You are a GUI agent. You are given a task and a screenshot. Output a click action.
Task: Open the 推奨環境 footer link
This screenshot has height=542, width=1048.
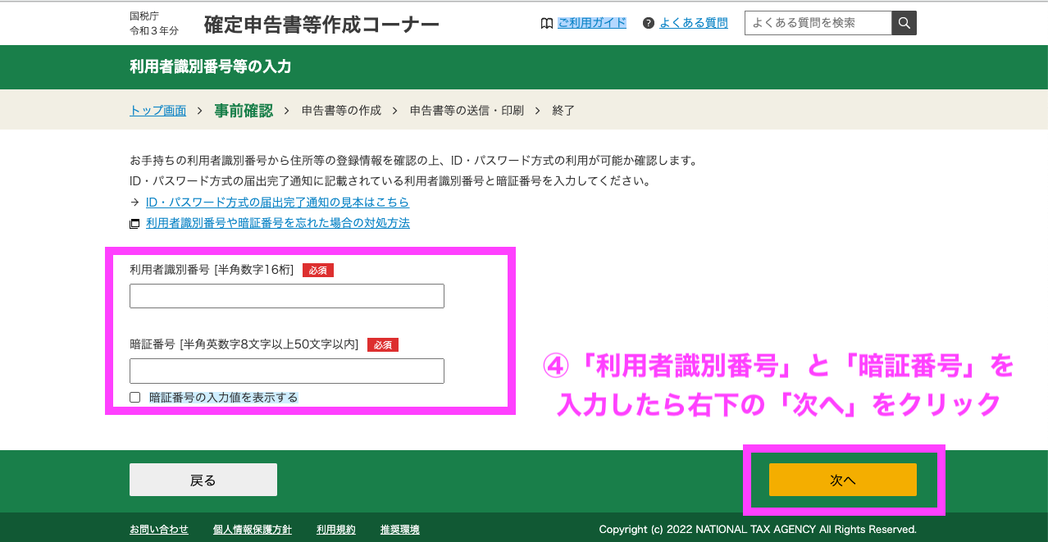399,530
